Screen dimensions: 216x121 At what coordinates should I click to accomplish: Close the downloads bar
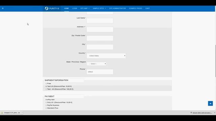click(x=215, y=113)
